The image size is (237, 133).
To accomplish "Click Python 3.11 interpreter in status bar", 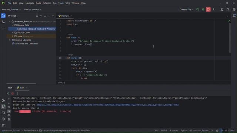I will click(x=197, y=130).
